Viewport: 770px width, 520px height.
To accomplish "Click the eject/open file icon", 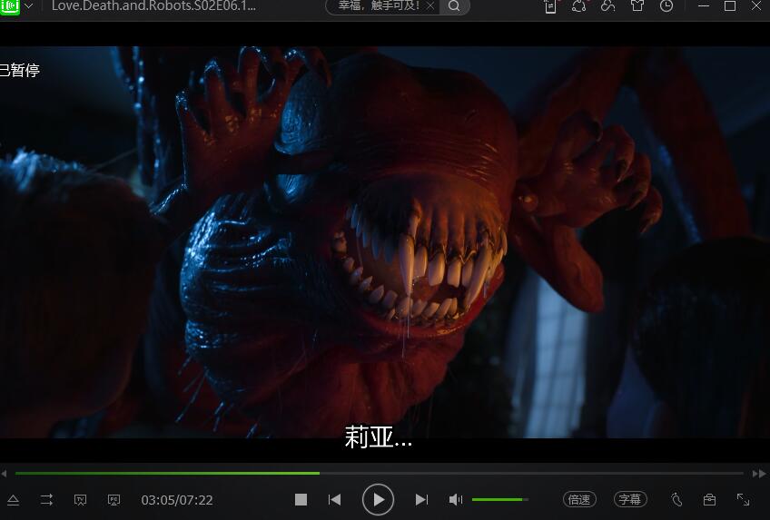I will point(13,500).
